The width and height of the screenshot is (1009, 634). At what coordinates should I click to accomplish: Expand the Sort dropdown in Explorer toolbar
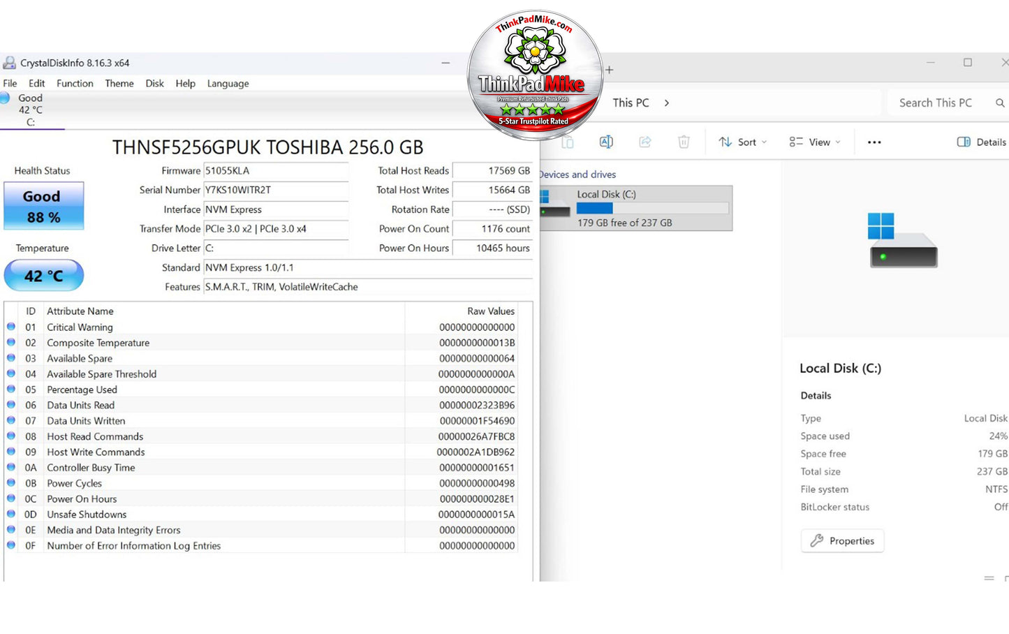tap(743, 142)
